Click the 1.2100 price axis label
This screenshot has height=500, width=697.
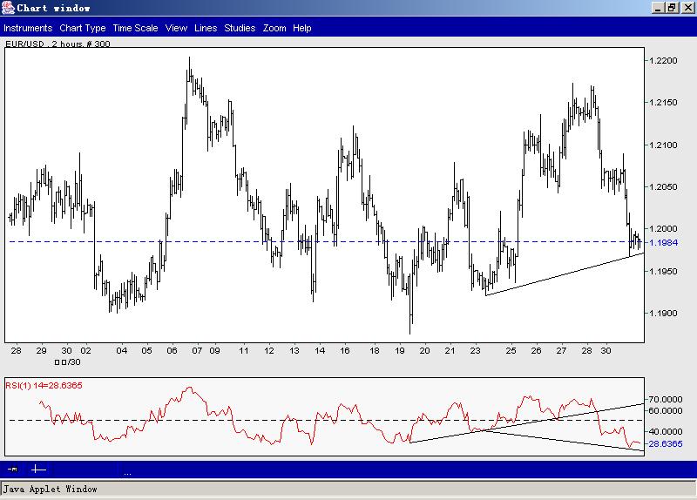(664, 145)
